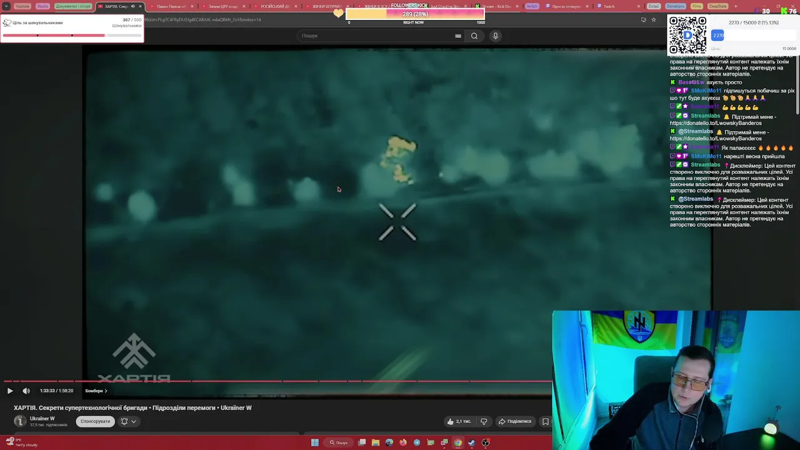This screenshot has height=450, width=800.
Task: Submit search with magnifier icon
Action: click(474, 36)
